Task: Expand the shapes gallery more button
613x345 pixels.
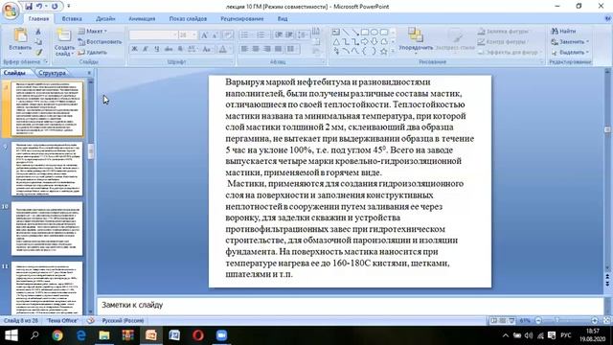Action: (x=393, y=51)
